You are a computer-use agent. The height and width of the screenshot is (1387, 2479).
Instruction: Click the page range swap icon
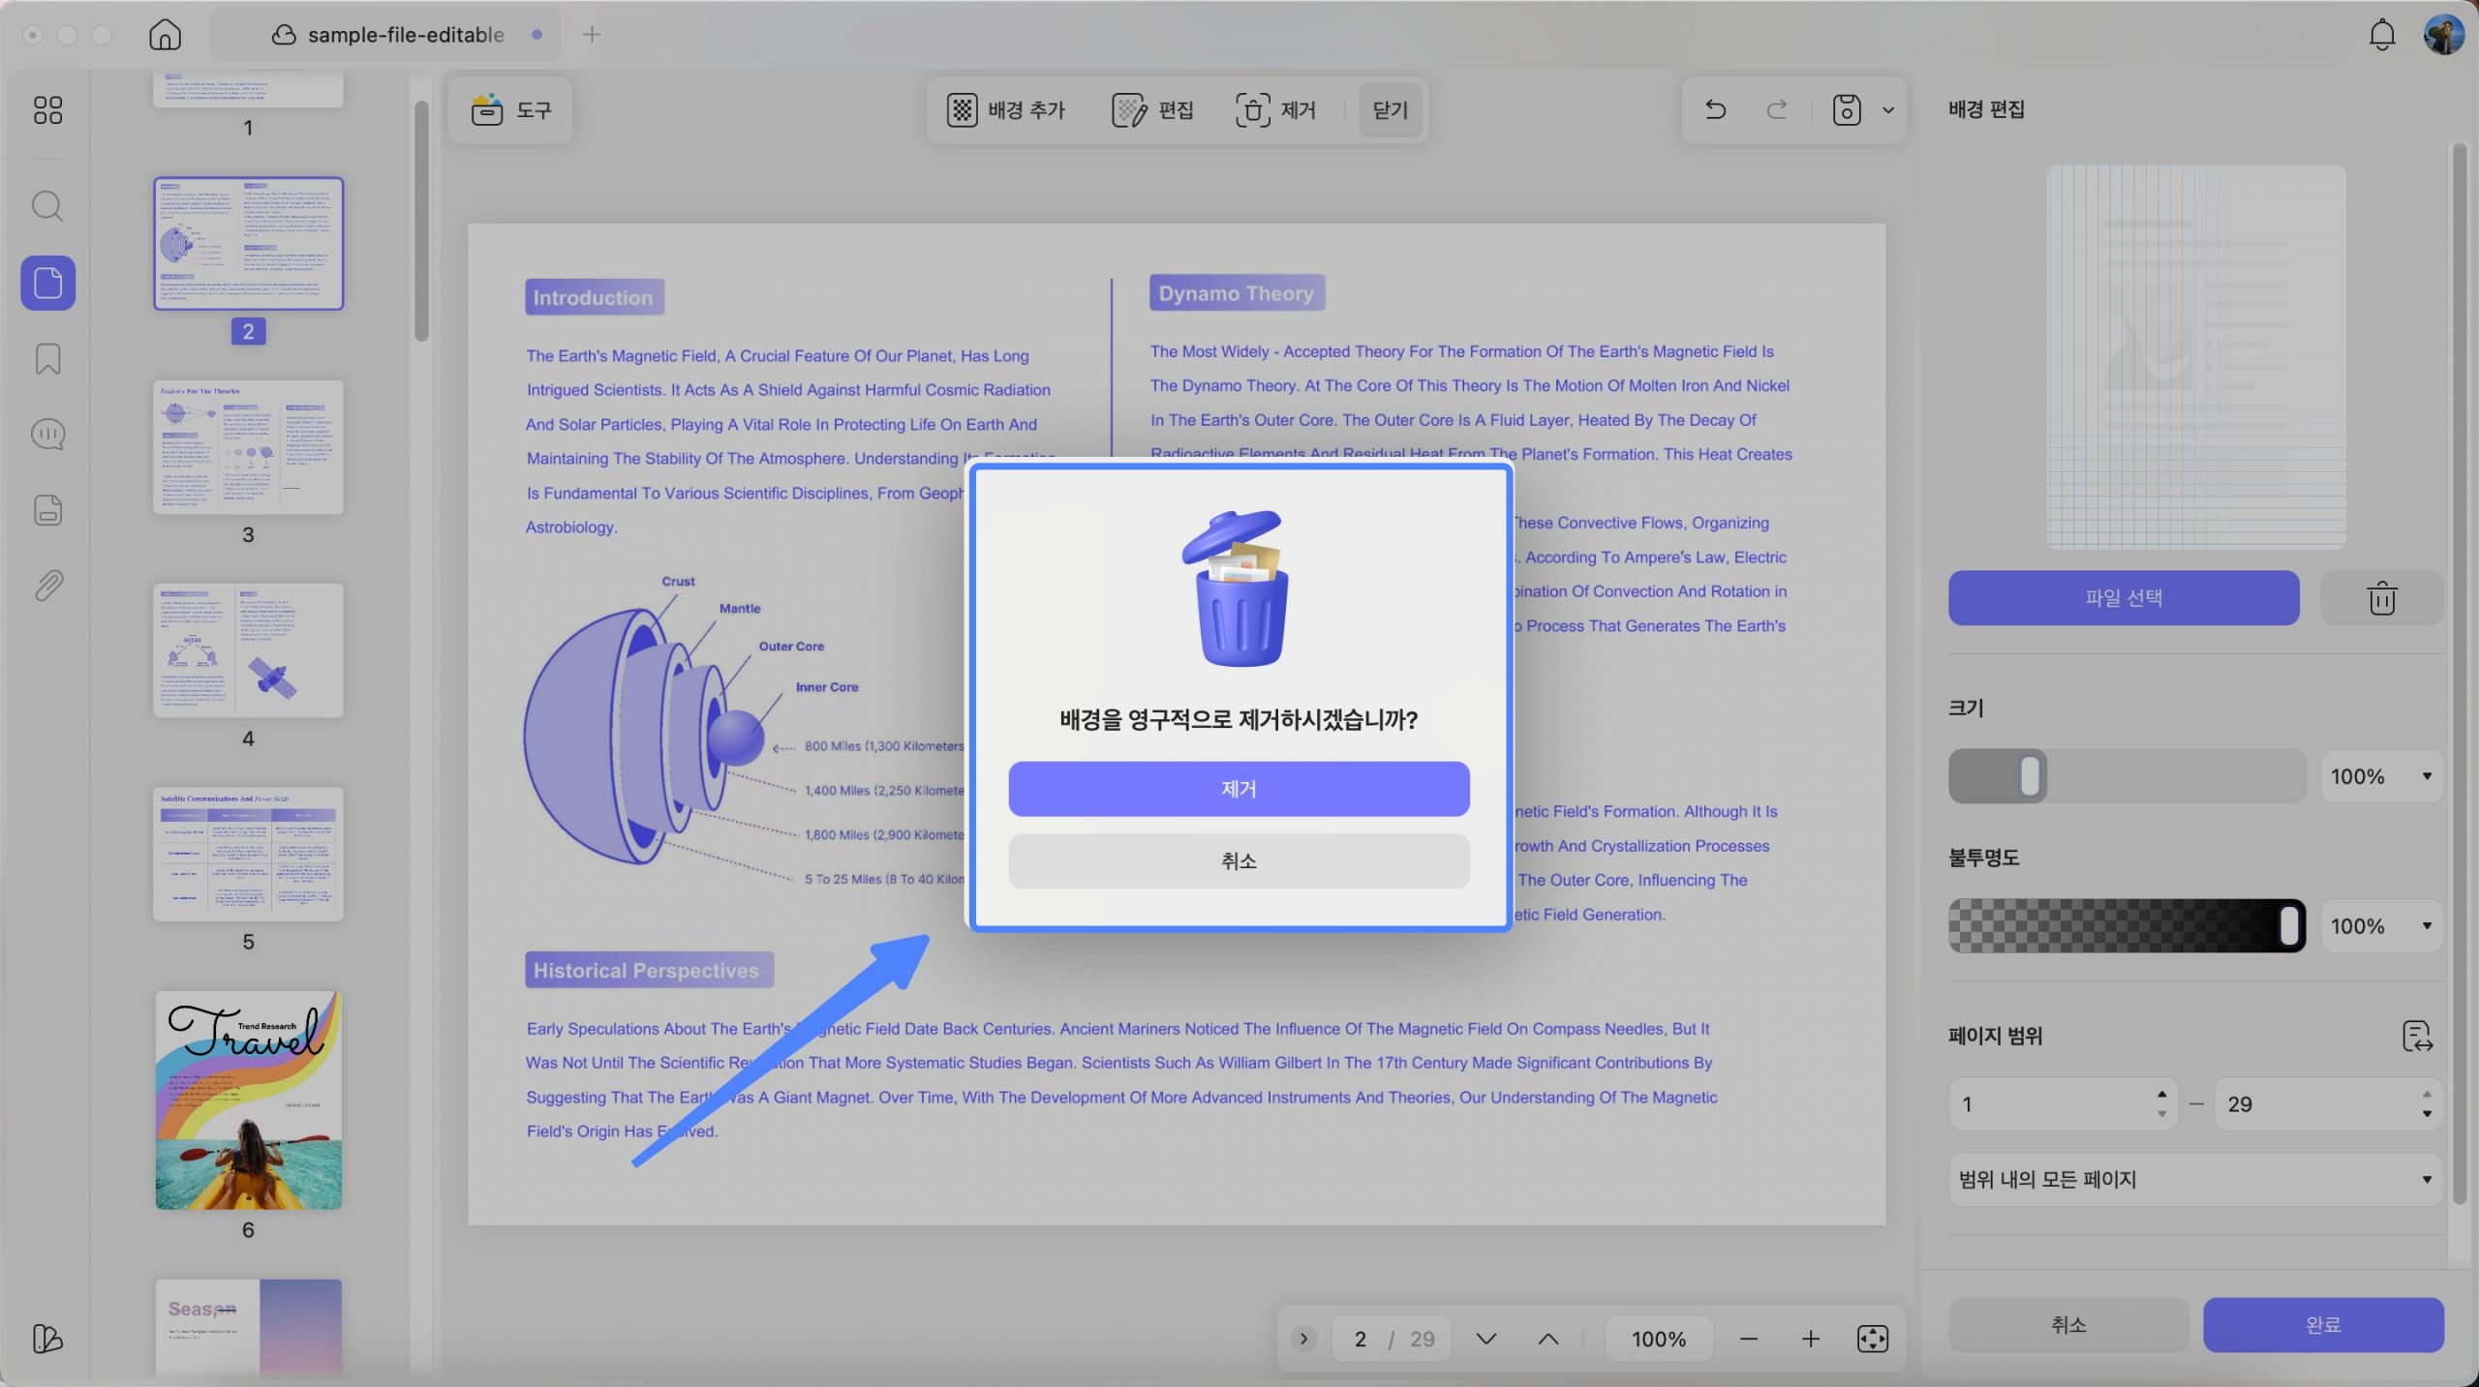point(2417,1036)
